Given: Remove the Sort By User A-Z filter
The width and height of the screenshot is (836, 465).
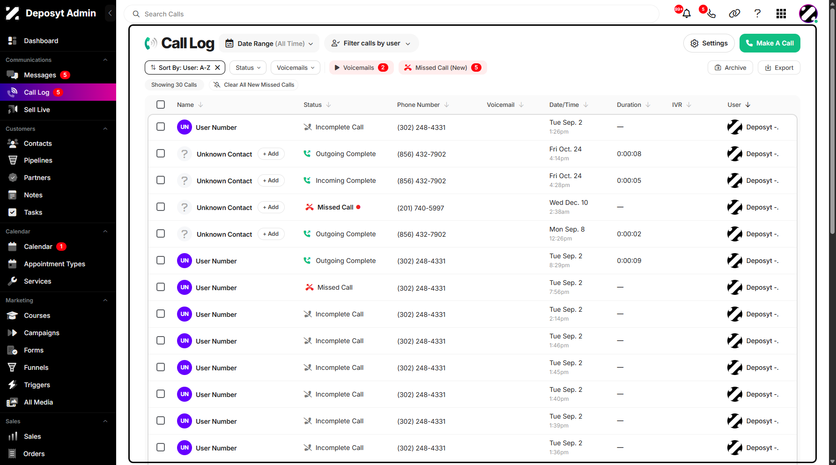Looking at the screenshot, I should pyautogui.click(x=217, y=67).
